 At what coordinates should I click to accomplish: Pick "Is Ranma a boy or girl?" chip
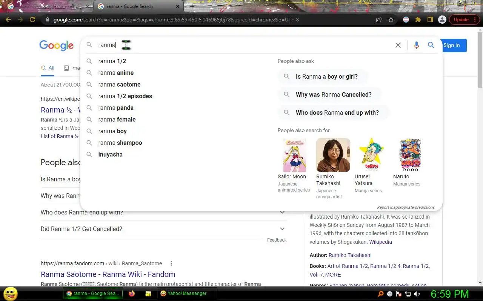coord(323,76)
